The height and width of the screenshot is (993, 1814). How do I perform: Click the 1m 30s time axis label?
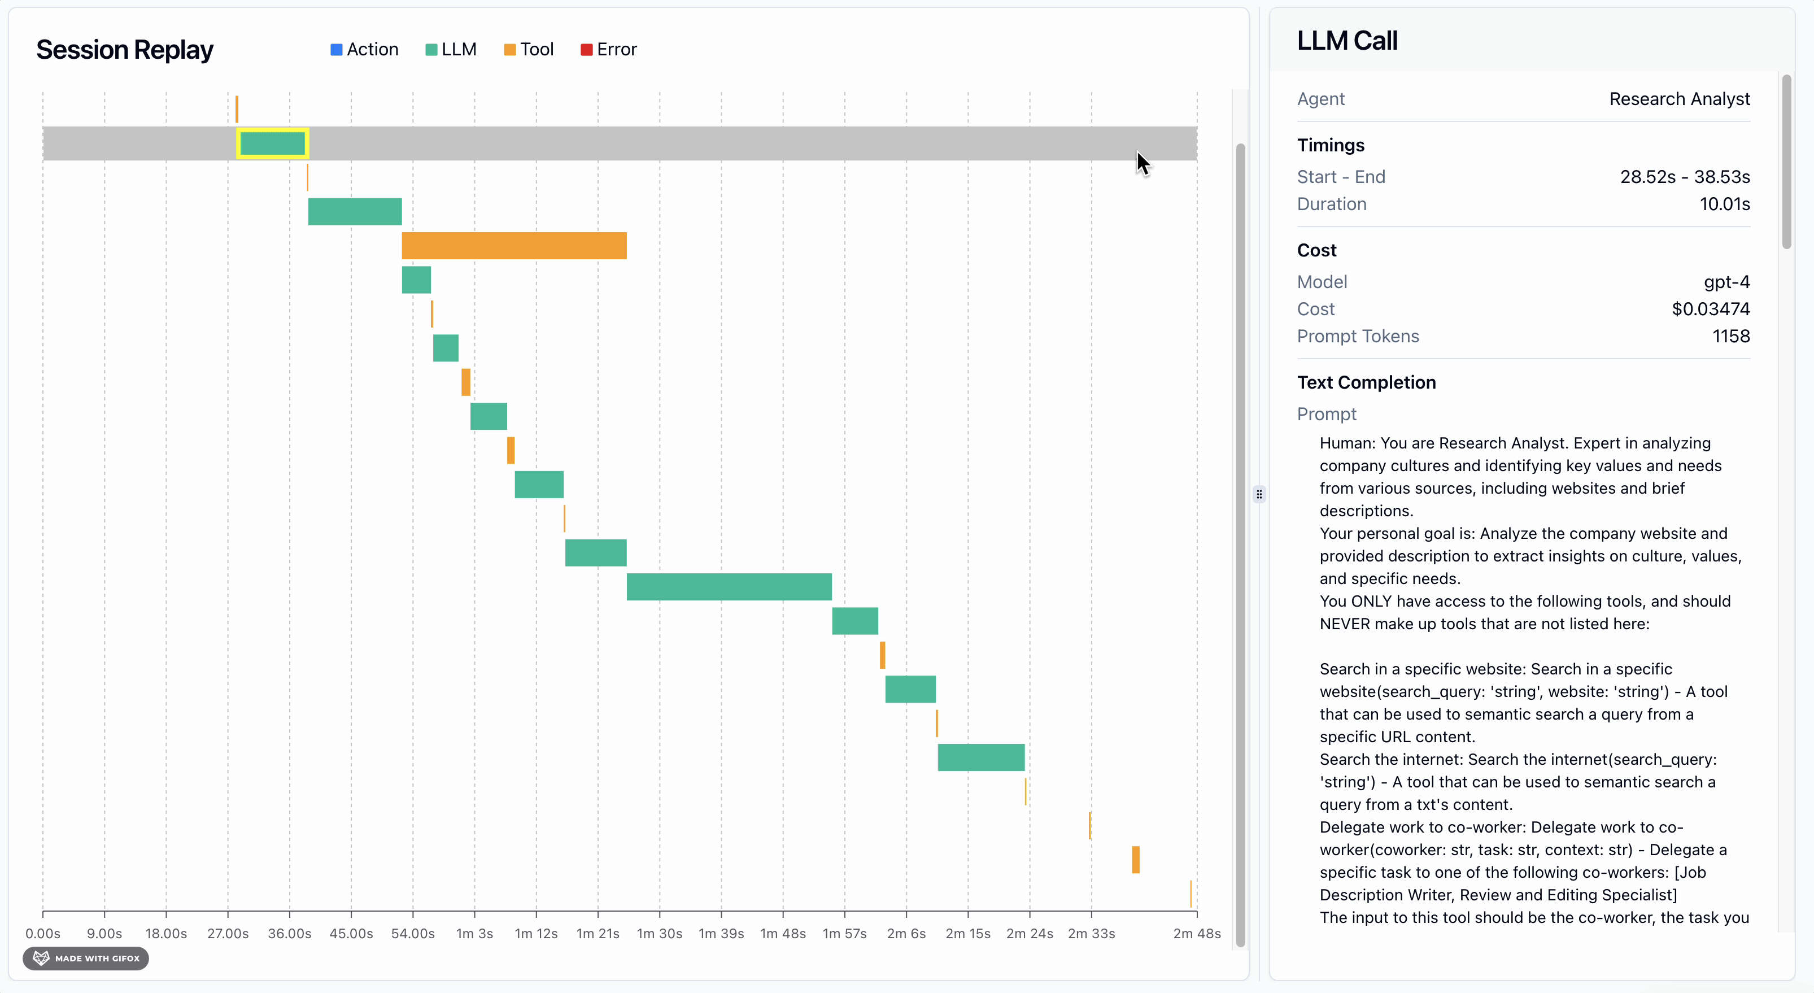659,933
